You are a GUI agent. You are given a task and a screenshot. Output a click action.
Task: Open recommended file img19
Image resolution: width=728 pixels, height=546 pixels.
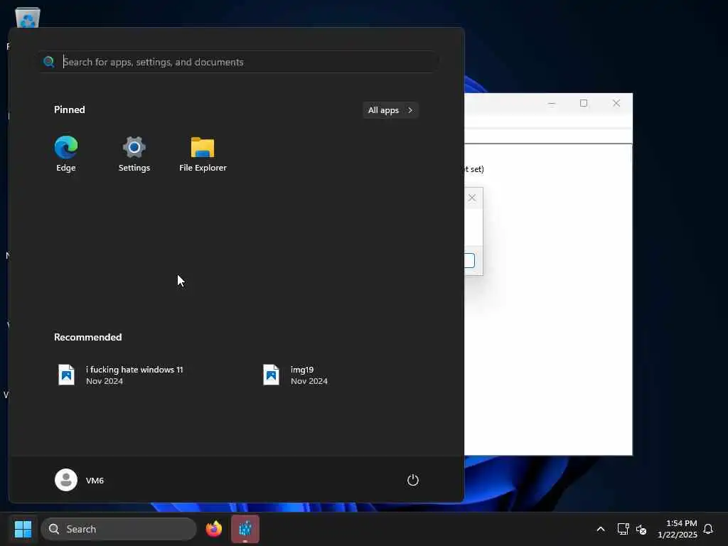[x=295, y=375]
